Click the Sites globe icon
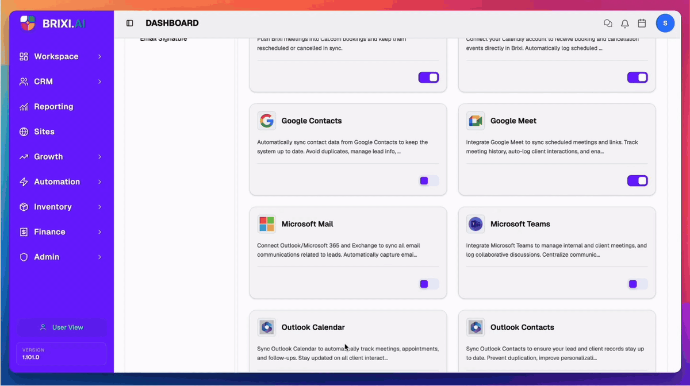This screenshot has width=690, height=386. click(24, 132)
